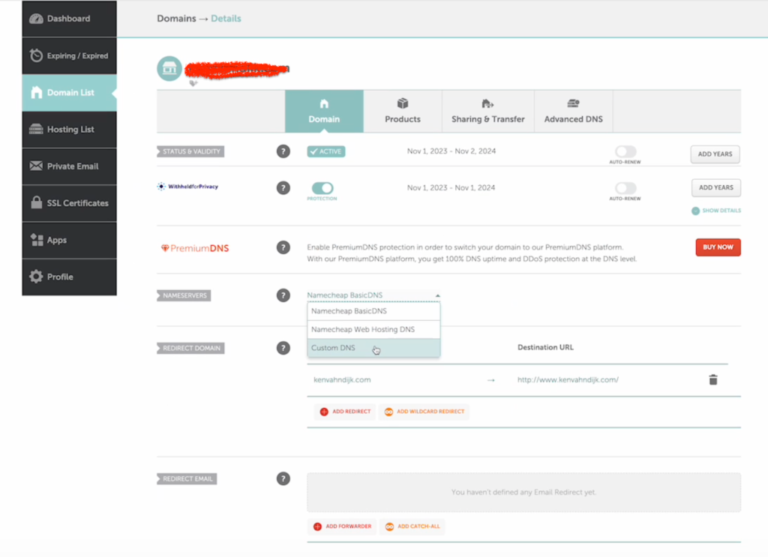Click the domain storefront icon at top
The height and width of the screenshot is (557, 768).
coord(169,69)
